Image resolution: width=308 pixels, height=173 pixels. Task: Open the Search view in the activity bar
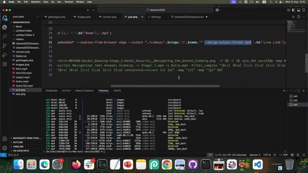coord(5,37)
